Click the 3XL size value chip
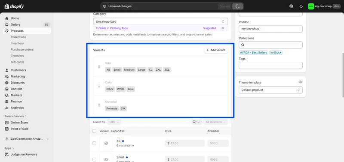 pyautogui.click(x=167, y=70)
